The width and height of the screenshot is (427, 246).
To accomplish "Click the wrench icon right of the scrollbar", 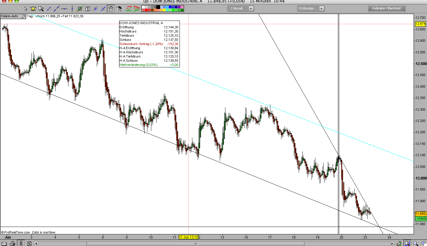I will pos(399,243).
